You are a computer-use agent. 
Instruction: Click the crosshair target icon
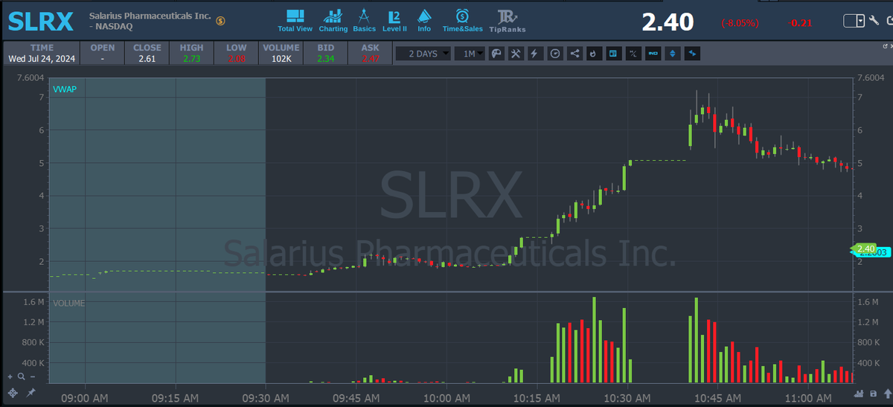[12, 392]
